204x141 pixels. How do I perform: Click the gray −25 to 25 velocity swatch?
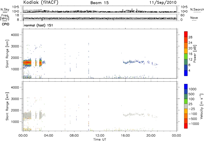186,106
